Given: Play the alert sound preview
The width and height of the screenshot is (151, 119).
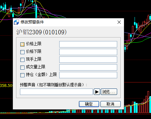Looking at the screenshot, I should pyautogui.click(x=97, y=92).
